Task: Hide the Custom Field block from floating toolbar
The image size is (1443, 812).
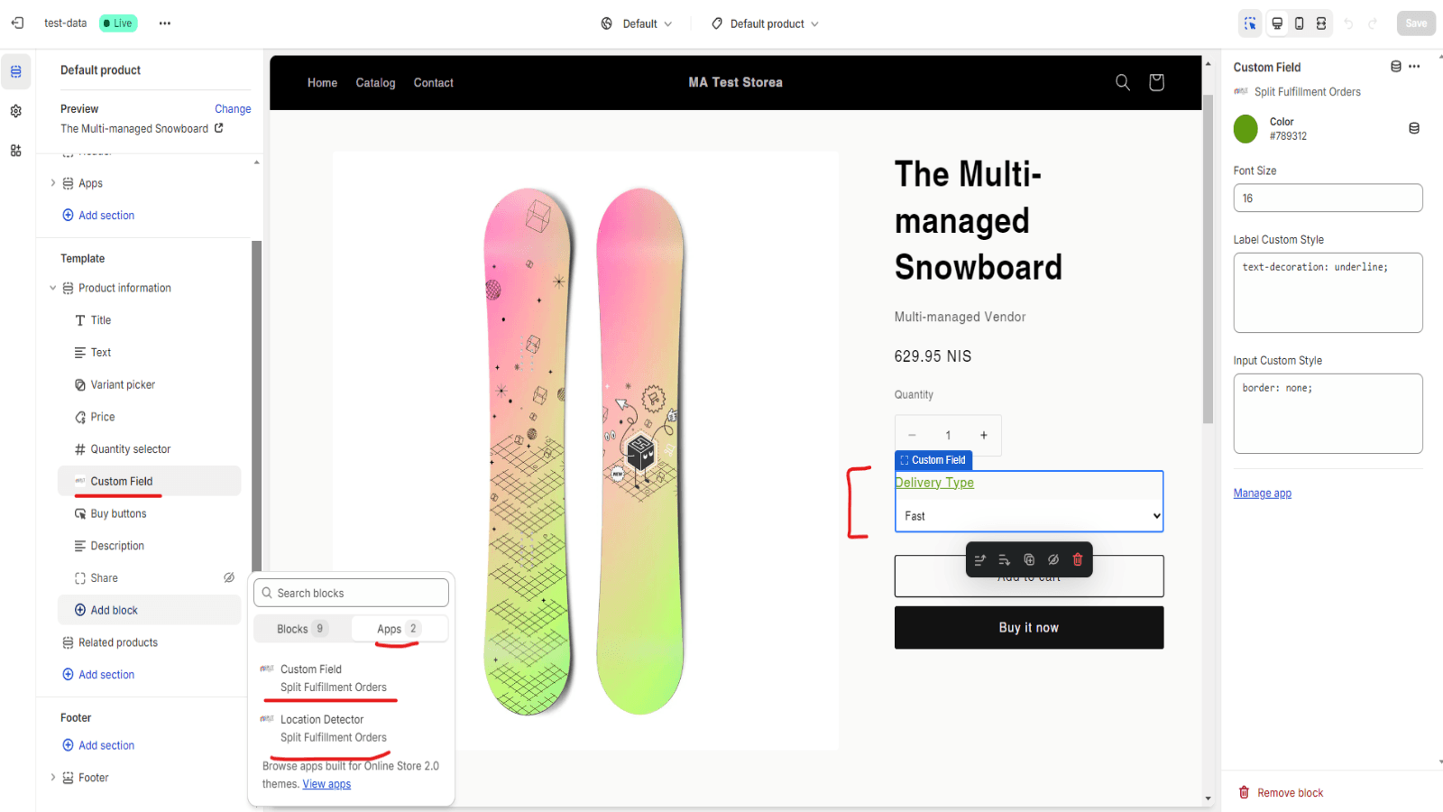Action: click(1053, 560)
